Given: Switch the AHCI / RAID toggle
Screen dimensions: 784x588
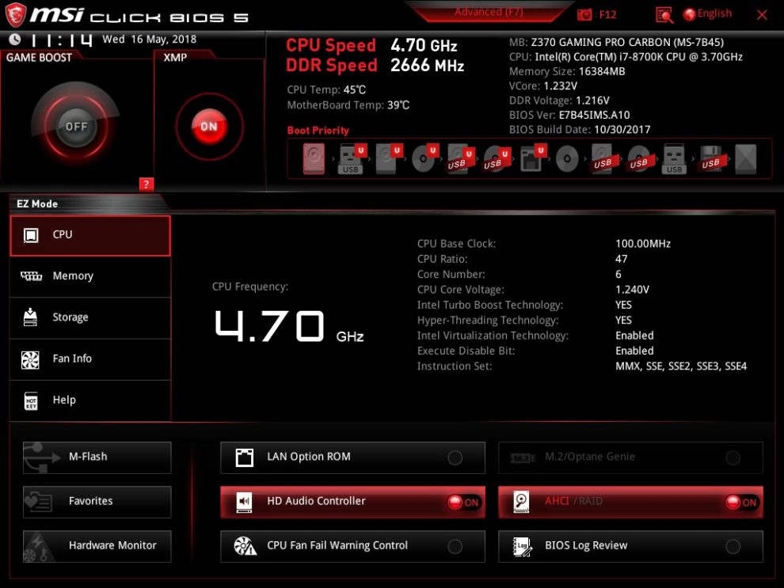Looking at the screenshot, I should (x=741, y=502).
